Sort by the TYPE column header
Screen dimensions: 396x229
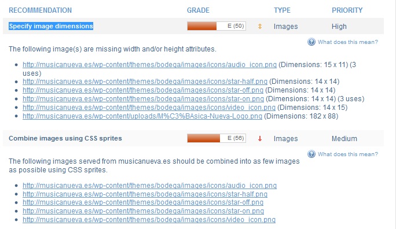pyautogui.click(x=282, y=10)
